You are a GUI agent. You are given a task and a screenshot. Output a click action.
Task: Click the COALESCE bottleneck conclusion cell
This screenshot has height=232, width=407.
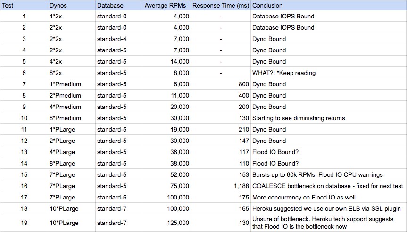point(329,186)
